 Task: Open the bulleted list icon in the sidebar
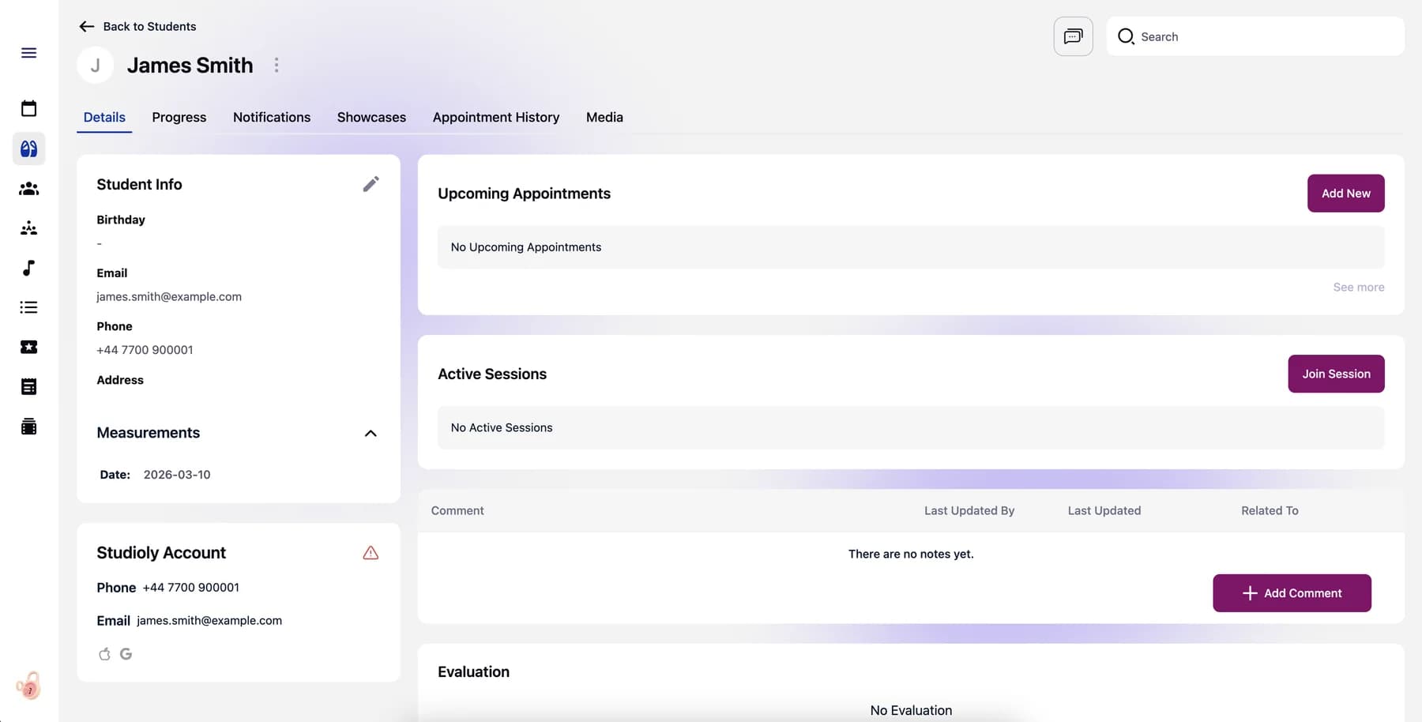click(x=28, y=307)
